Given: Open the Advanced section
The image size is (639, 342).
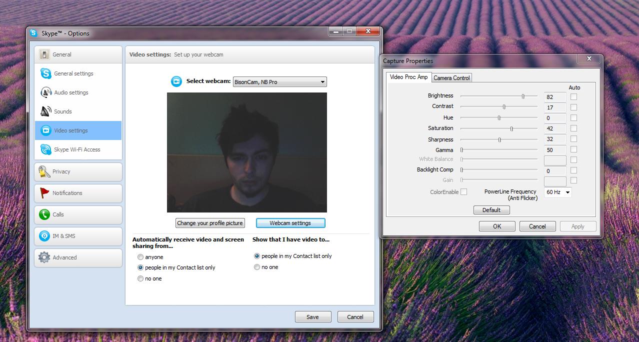Looking at the screenshot, I should [78, 257].
